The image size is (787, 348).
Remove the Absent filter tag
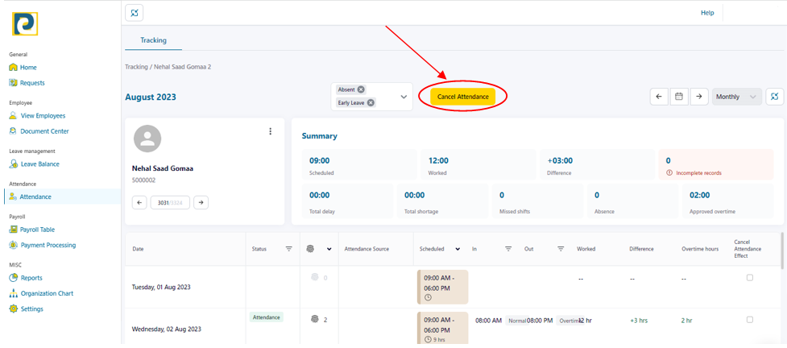pos(361,89)
